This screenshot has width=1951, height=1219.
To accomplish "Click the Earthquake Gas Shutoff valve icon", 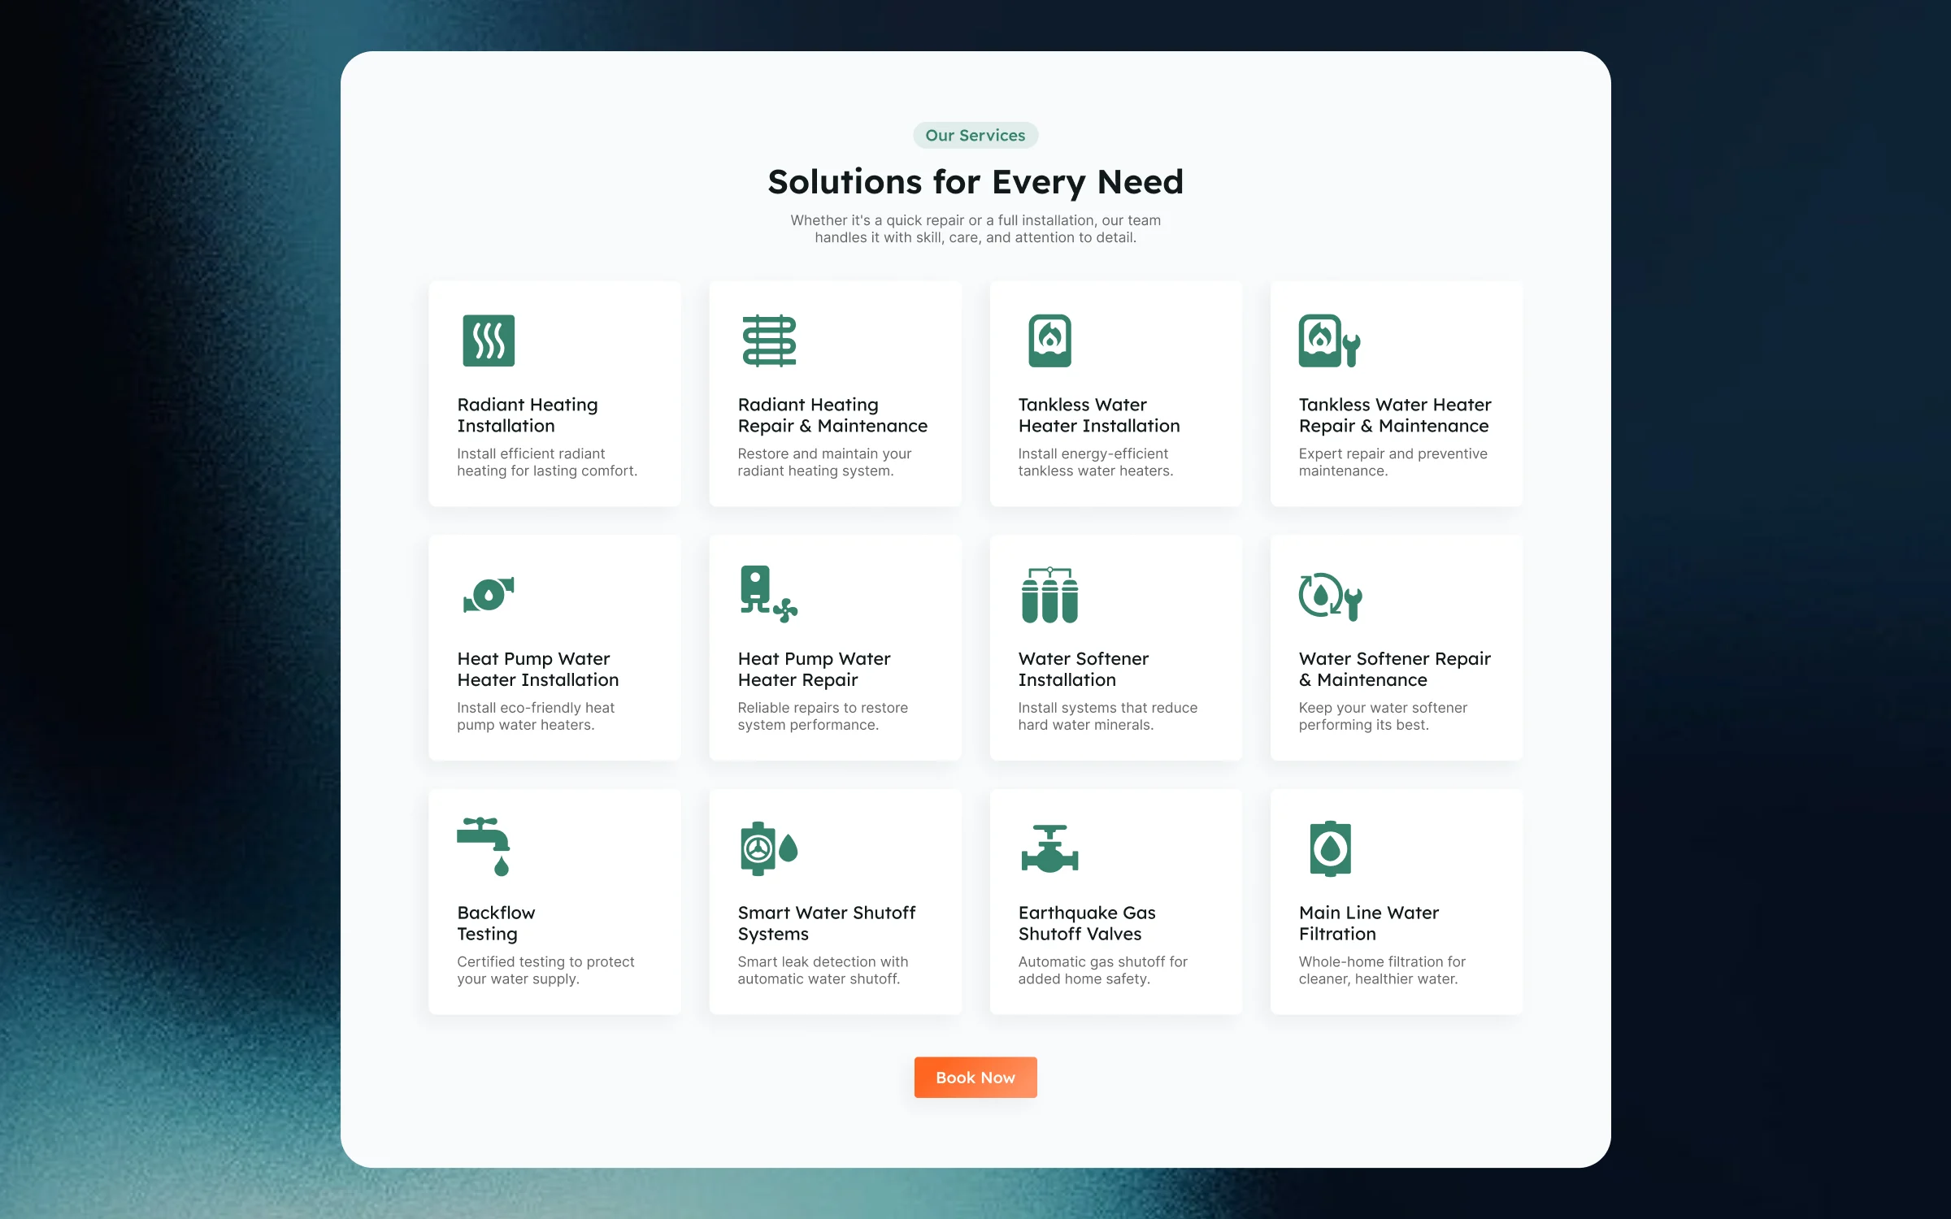I will pyautogui.click(x=1049, y=848).
